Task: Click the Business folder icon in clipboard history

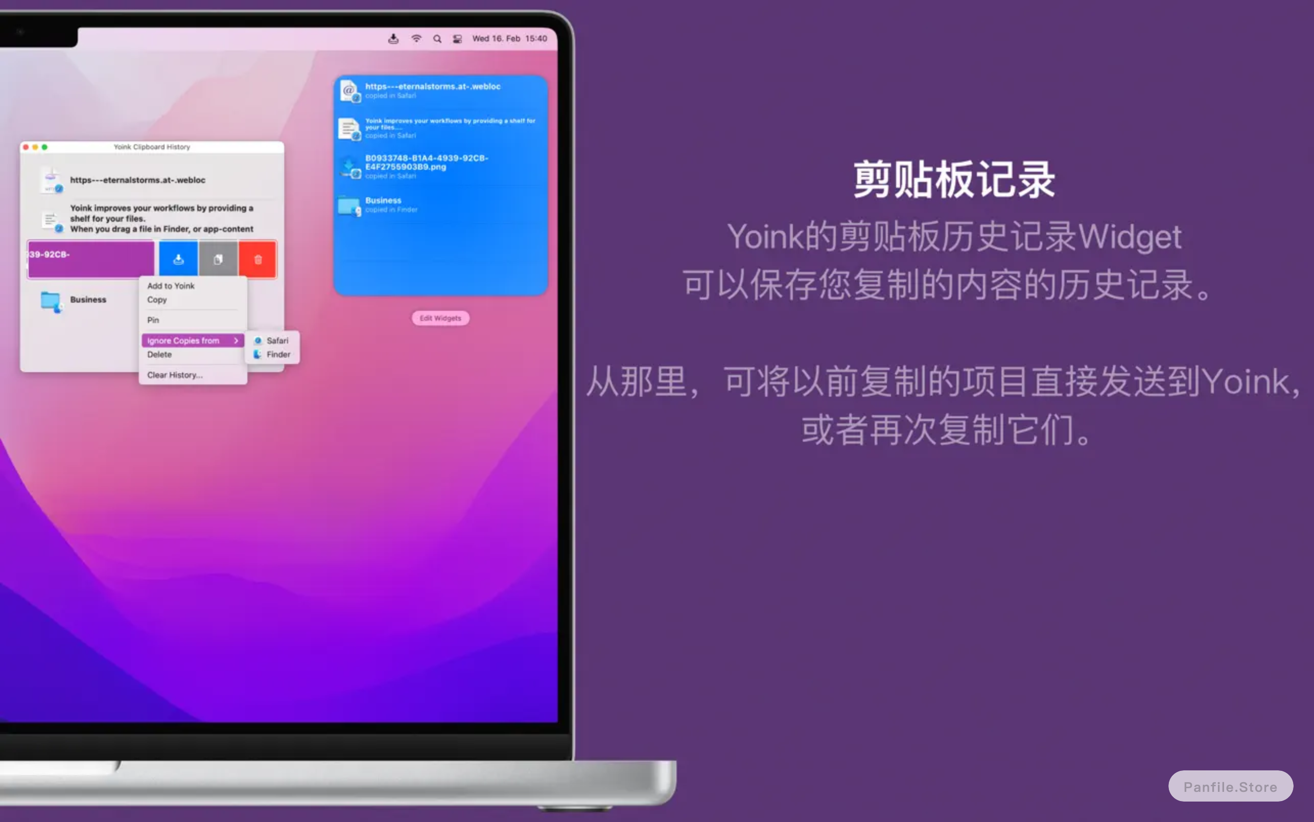Action: click(x=51, y=299)
